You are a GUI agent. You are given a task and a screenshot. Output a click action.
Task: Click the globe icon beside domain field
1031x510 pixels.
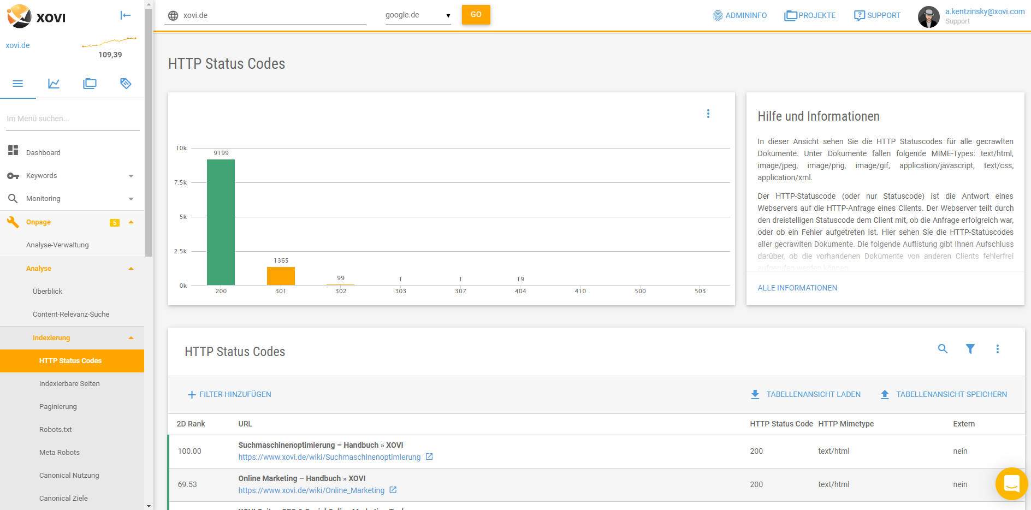[x=173, y=15]
